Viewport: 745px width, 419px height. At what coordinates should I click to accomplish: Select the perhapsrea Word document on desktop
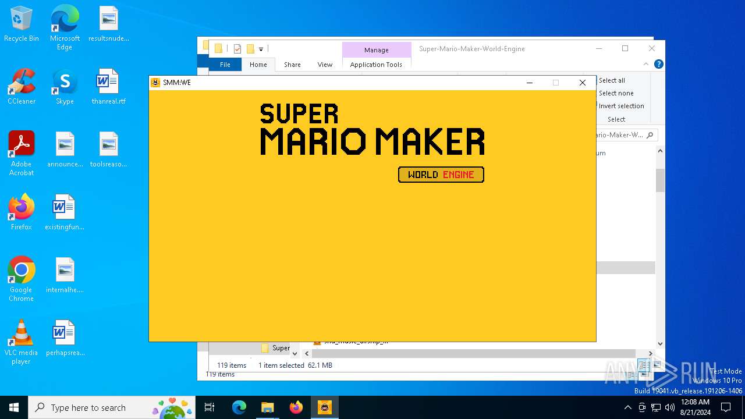click(65, 339)
